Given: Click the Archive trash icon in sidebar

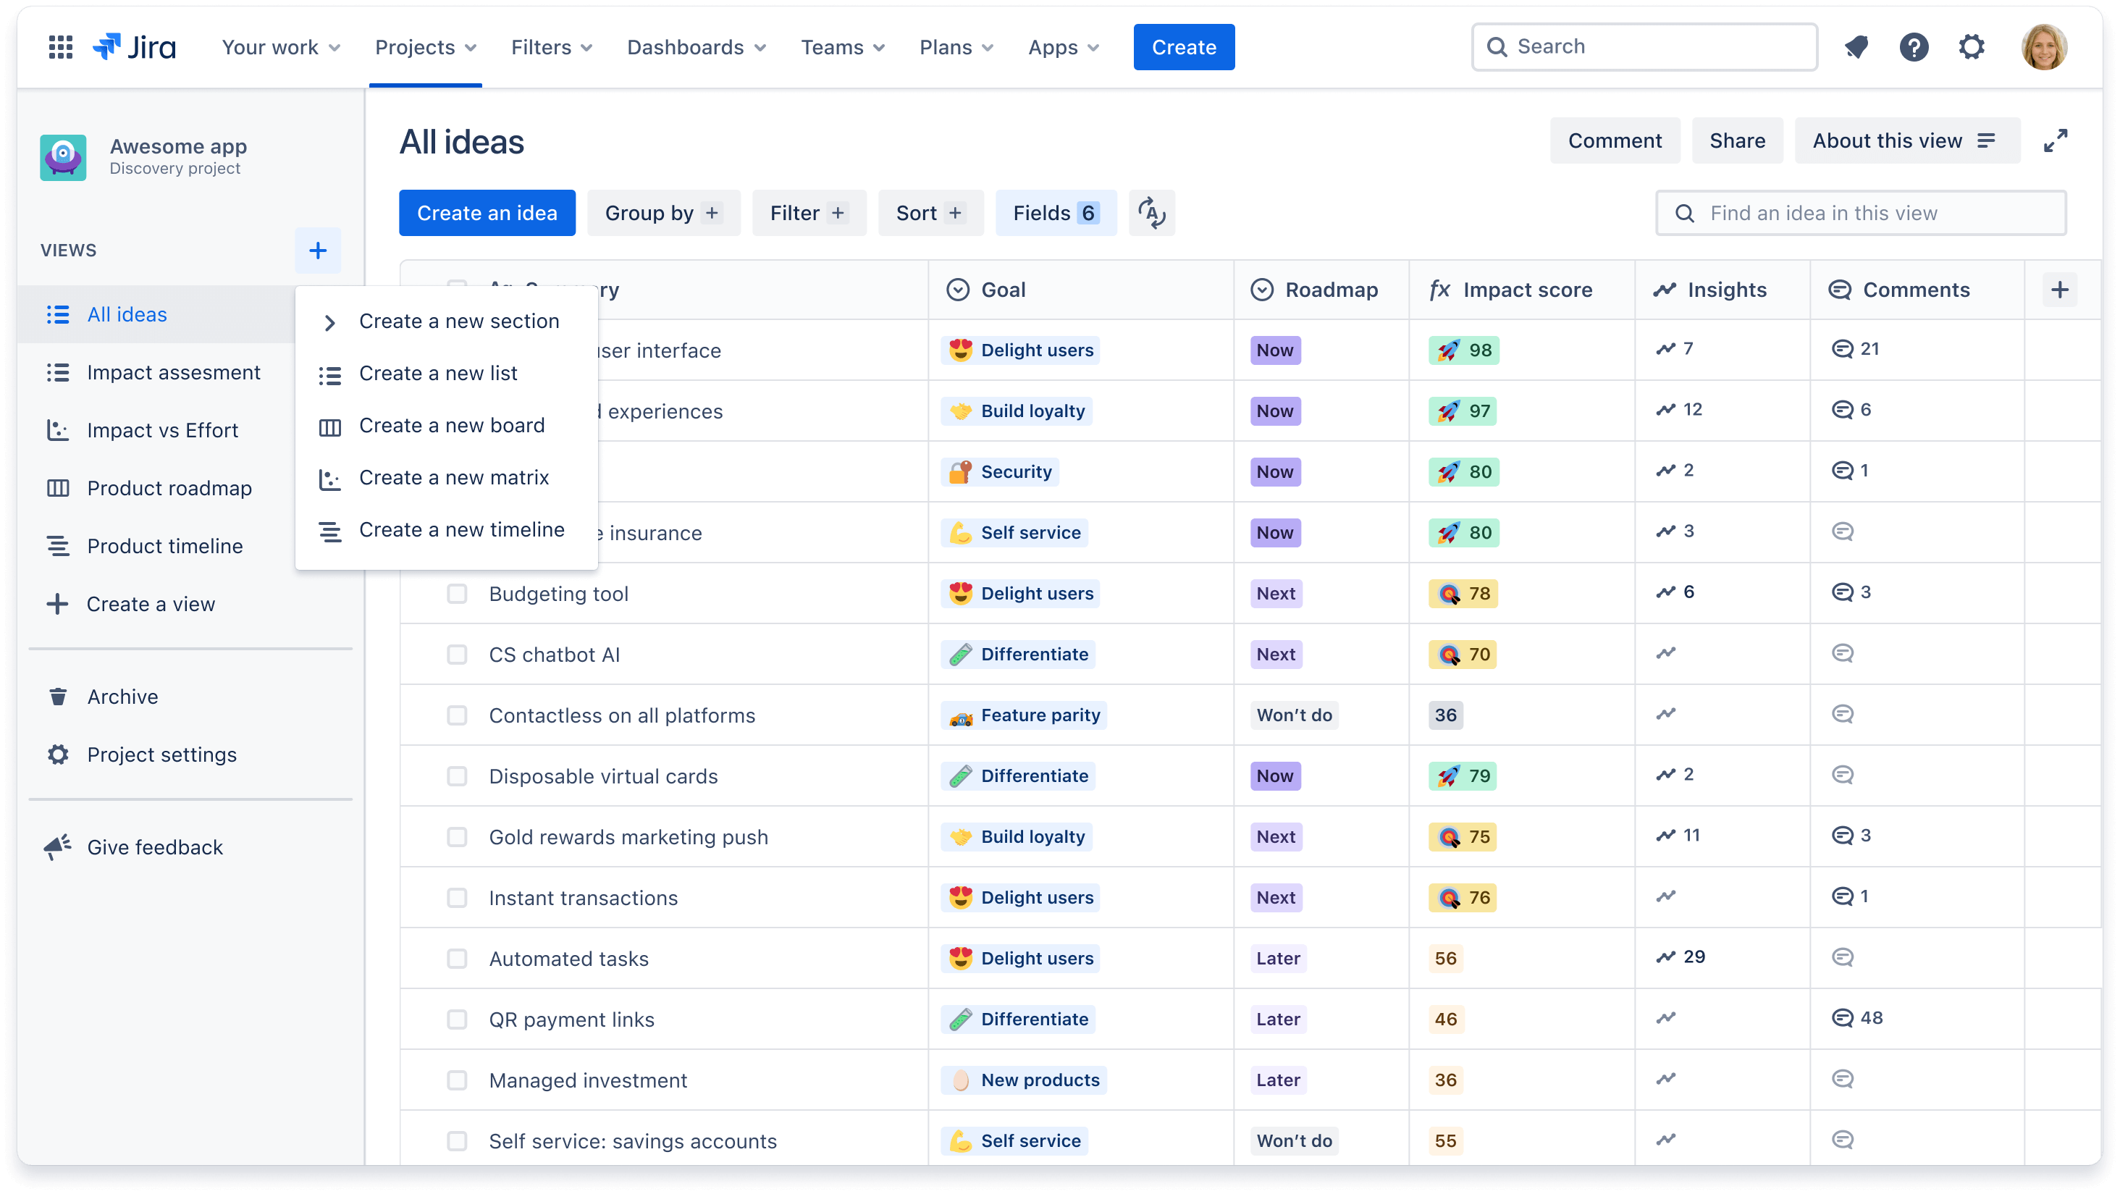Looking at the screenshot, I should tap(58, 696).
